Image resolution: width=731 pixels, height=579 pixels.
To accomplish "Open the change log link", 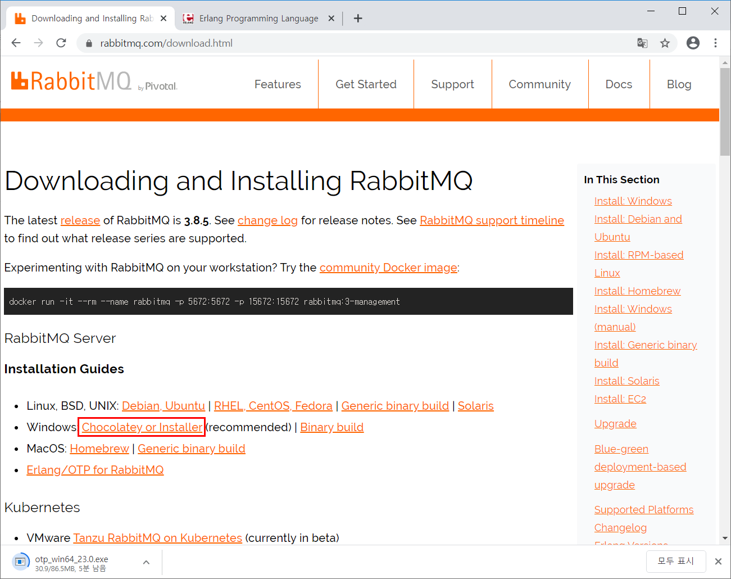I will pyautogui.click(x=267, y=220).
